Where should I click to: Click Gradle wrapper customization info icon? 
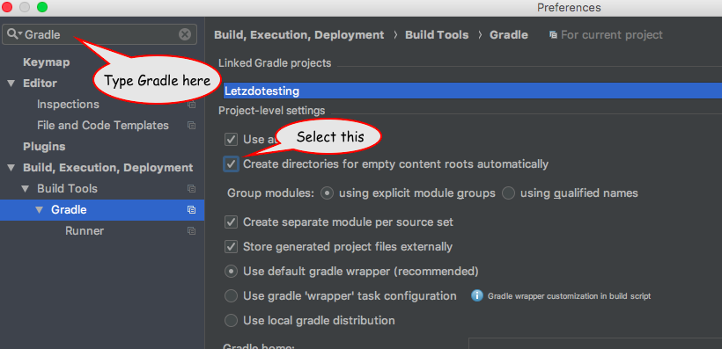476,295
